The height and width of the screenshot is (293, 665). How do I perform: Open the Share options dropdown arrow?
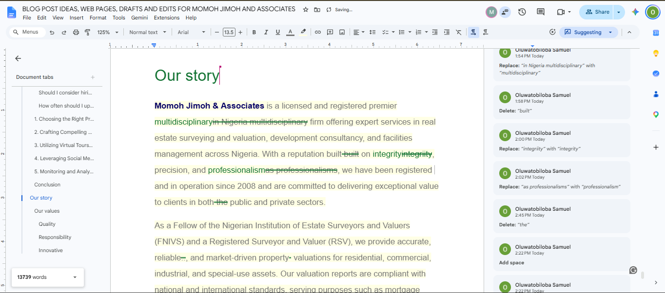point(619,12)
